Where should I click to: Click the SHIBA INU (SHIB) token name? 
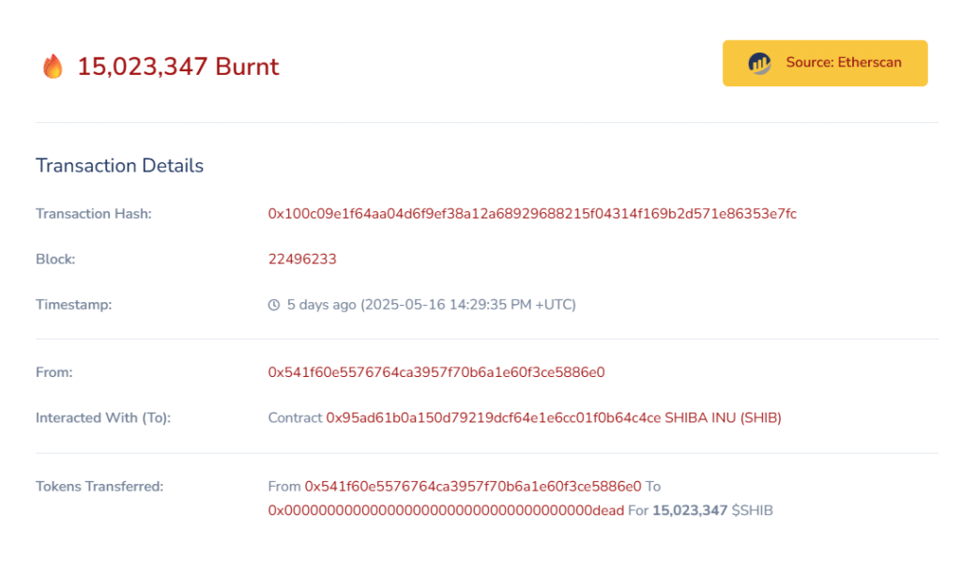coord(724,417)
